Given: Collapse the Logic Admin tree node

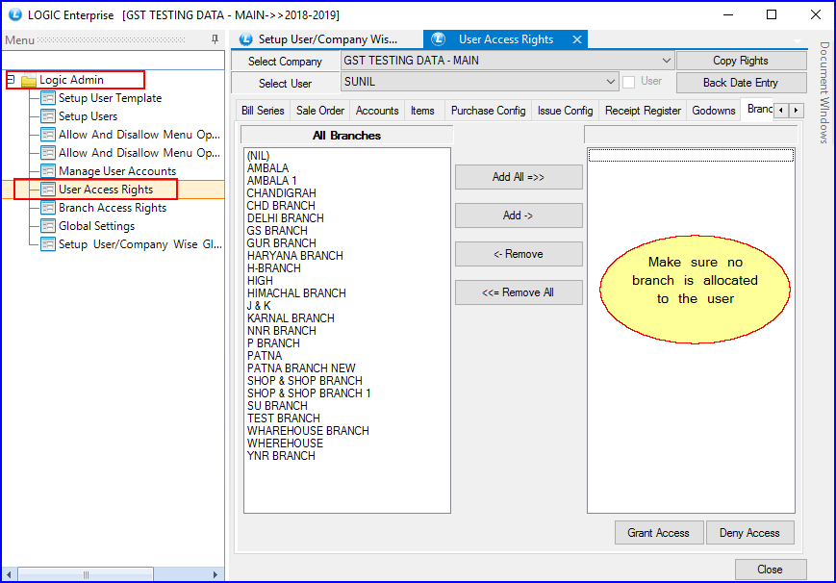Looking at the screenshot, I should point(11,80).
